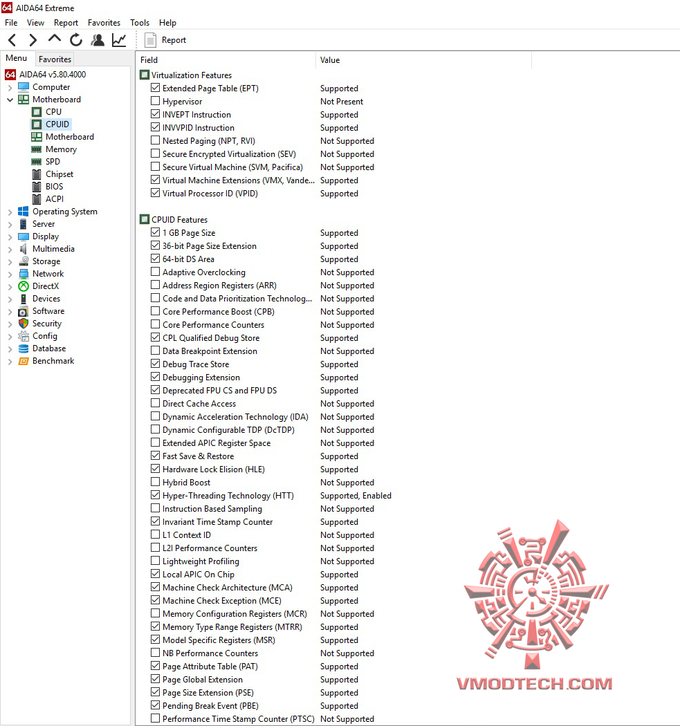Click the Benchmark icon in the tree
The height and width of the screenshot is (726, 680).
[x=23, y=361]
